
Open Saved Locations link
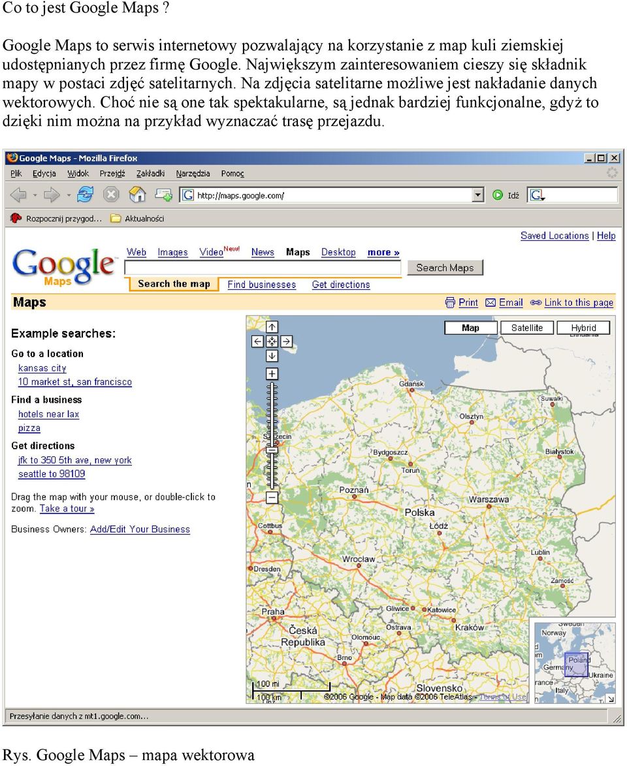coord(555,236)
